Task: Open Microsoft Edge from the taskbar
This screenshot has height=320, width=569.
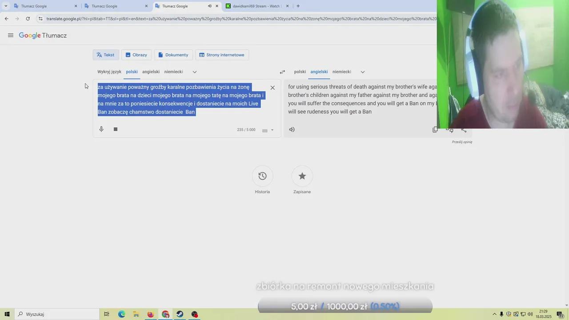Action: pos(121,314)
